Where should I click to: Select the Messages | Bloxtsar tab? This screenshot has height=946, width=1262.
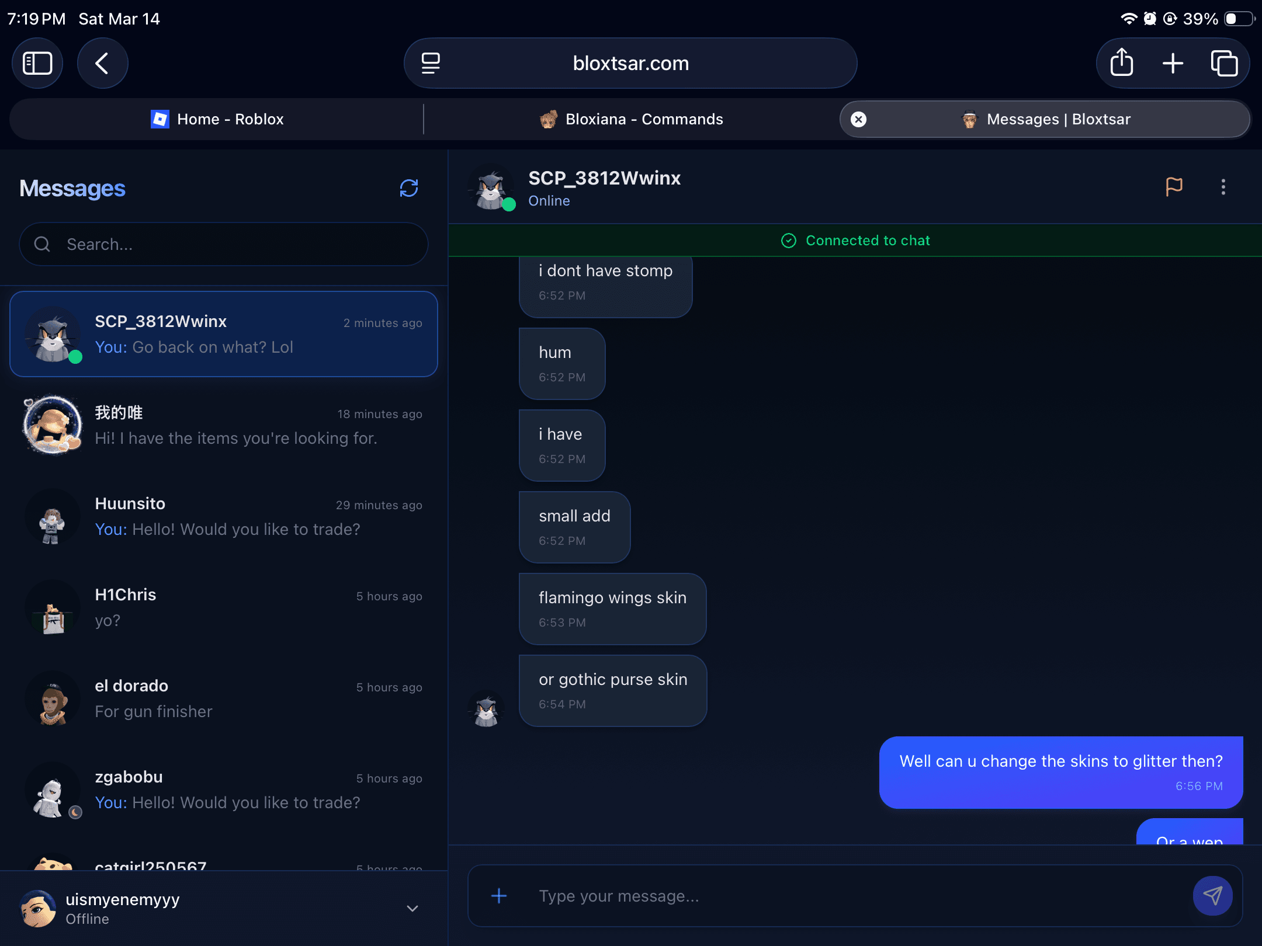pyautogui.click(x=1045, y=119)
